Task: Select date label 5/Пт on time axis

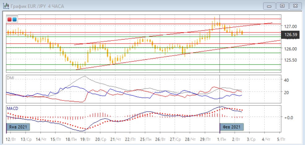Action: (x=281, y=139)
